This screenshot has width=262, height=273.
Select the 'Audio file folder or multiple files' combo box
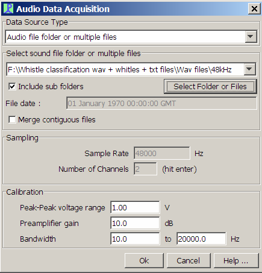click(x=131, y=37)
